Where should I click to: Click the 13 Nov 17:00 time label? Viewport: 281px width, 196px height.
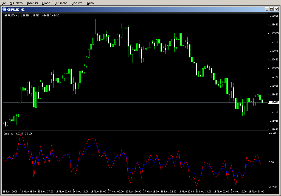[x=46, y=192]
